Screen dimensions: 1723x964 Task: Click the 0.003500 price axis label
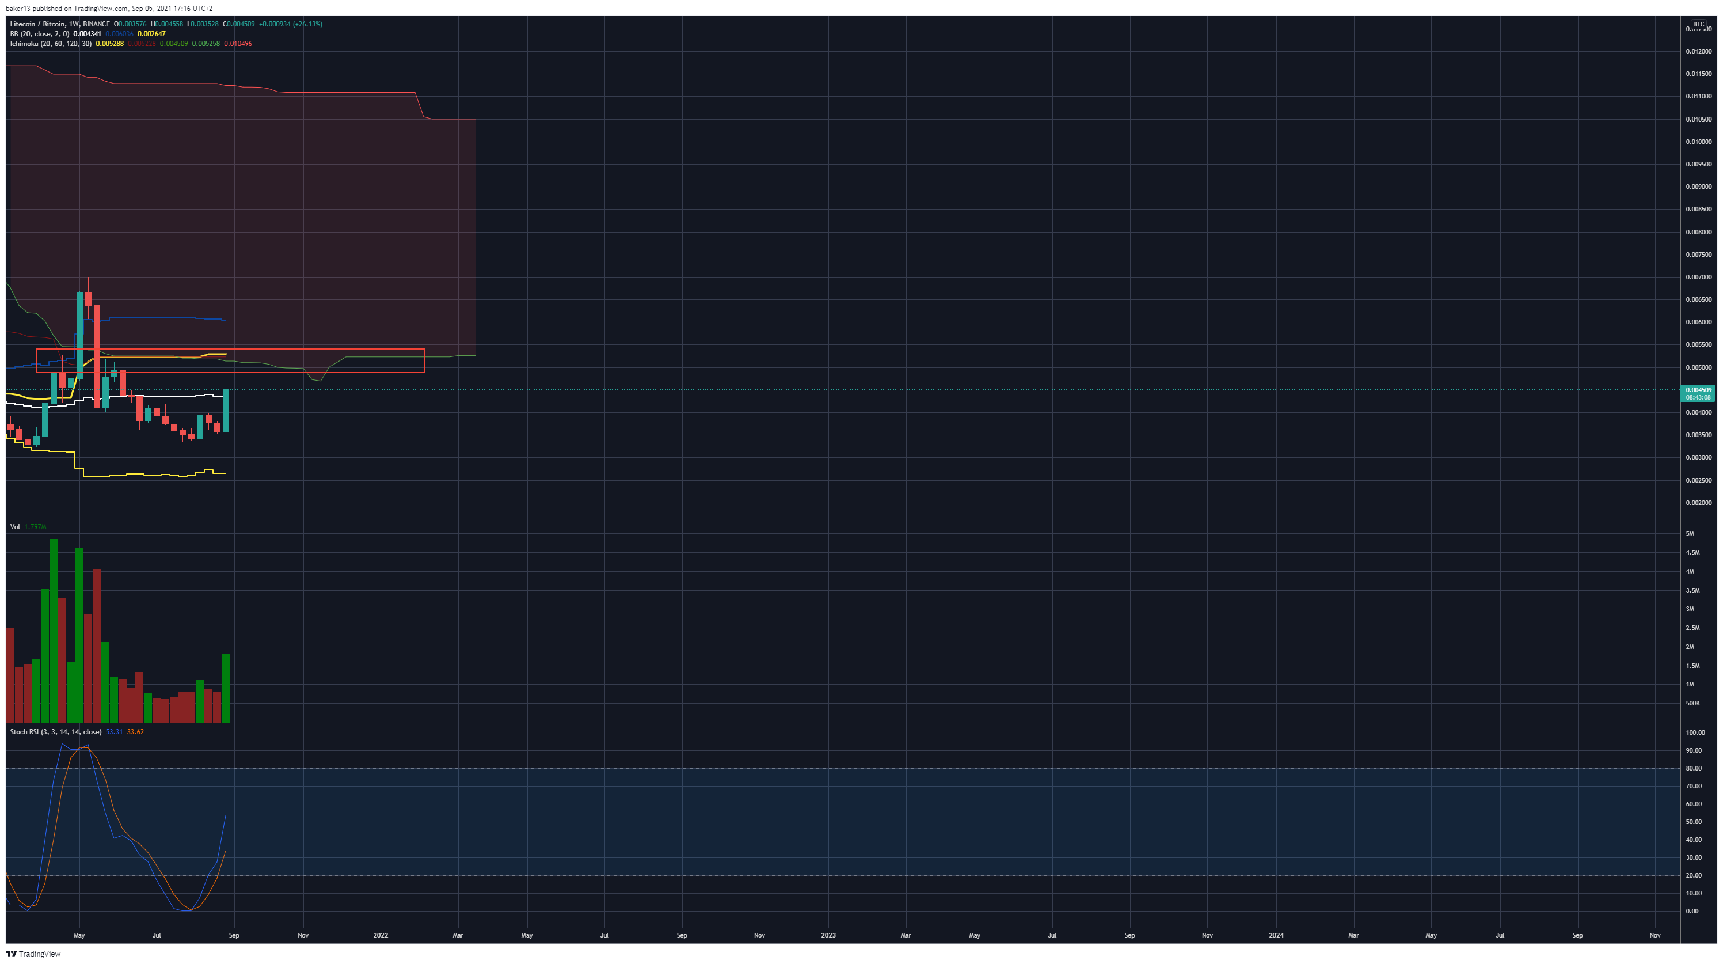click(x=1699, y=435)
